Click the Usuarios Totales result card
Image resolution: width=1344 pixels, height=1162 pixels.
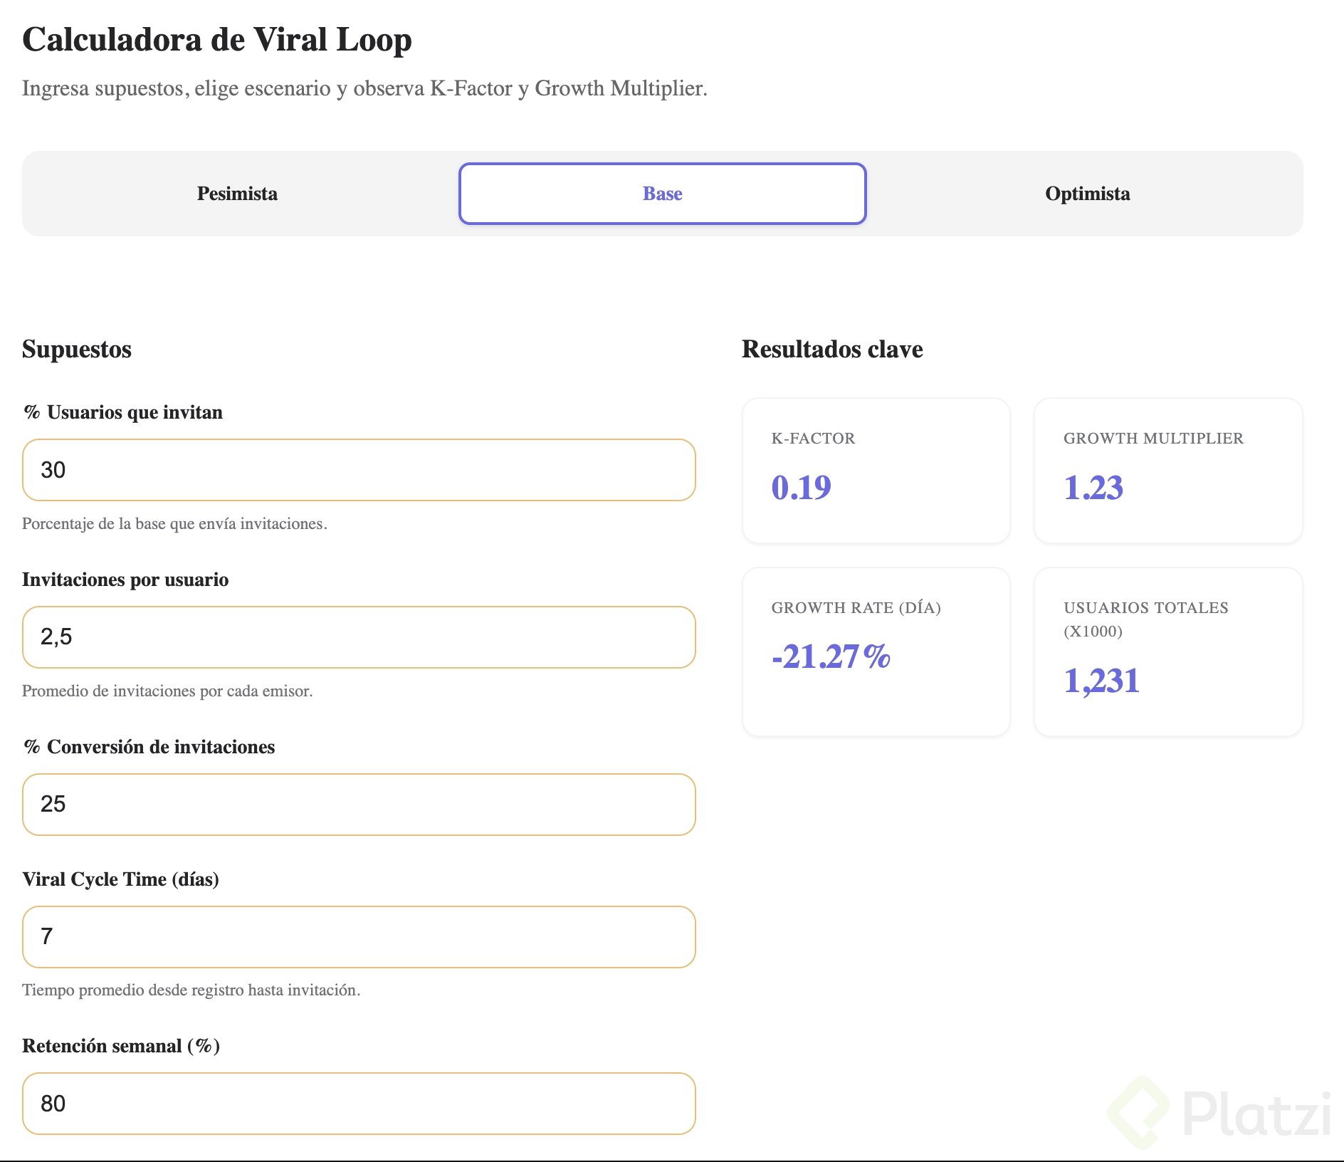coord(1168,651)
